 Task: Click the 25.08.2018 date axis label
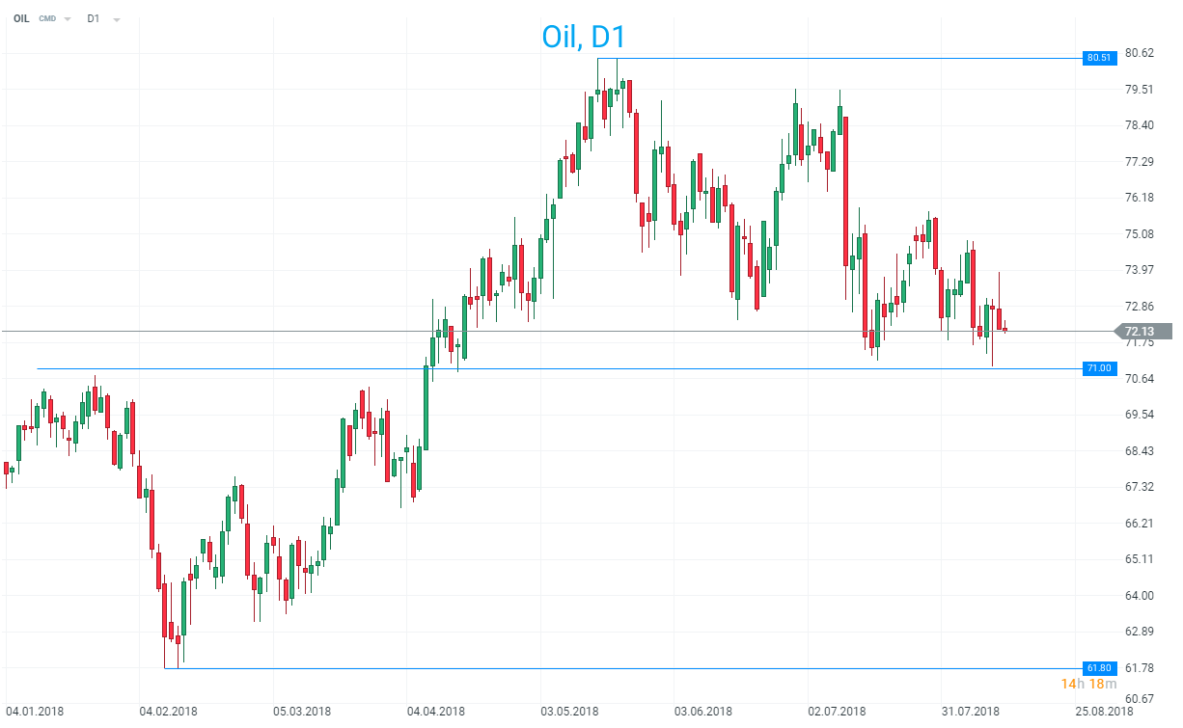(x=1105, y=712)
